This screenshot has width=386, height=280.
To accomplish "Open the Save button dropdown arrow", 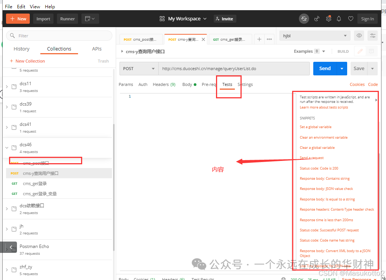I will pos(372,69).
